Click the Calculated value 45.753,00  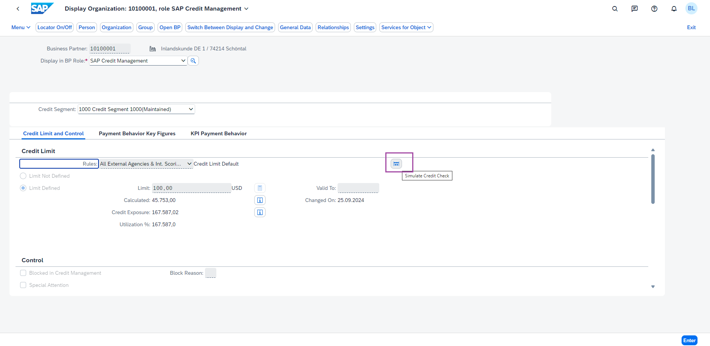(x=164, y=200)
